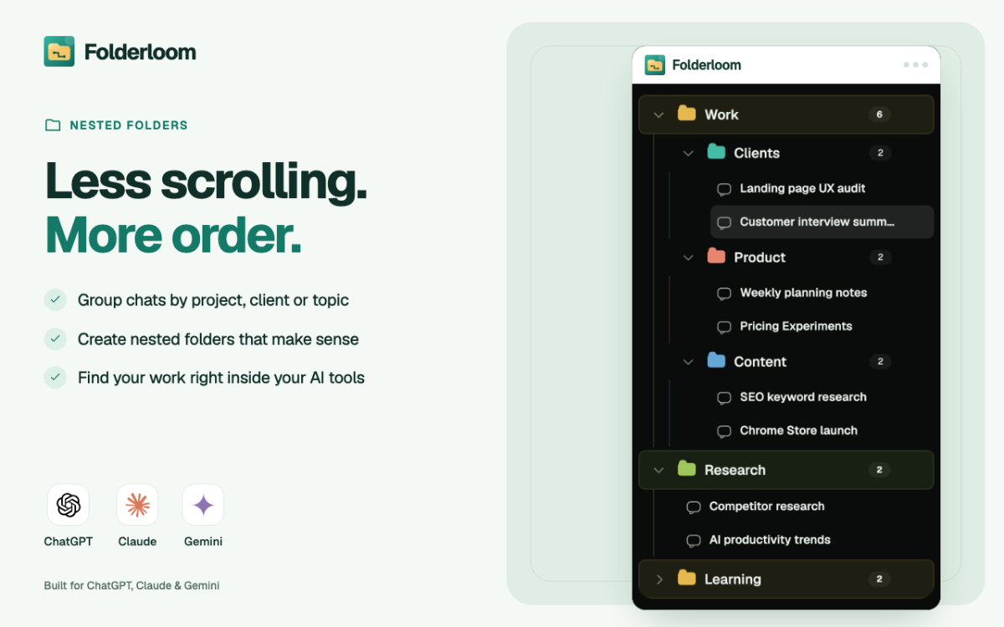Click the yellow Learning folder icon
The width and height of the screenshot is (1004, 627).
point(687,578)
